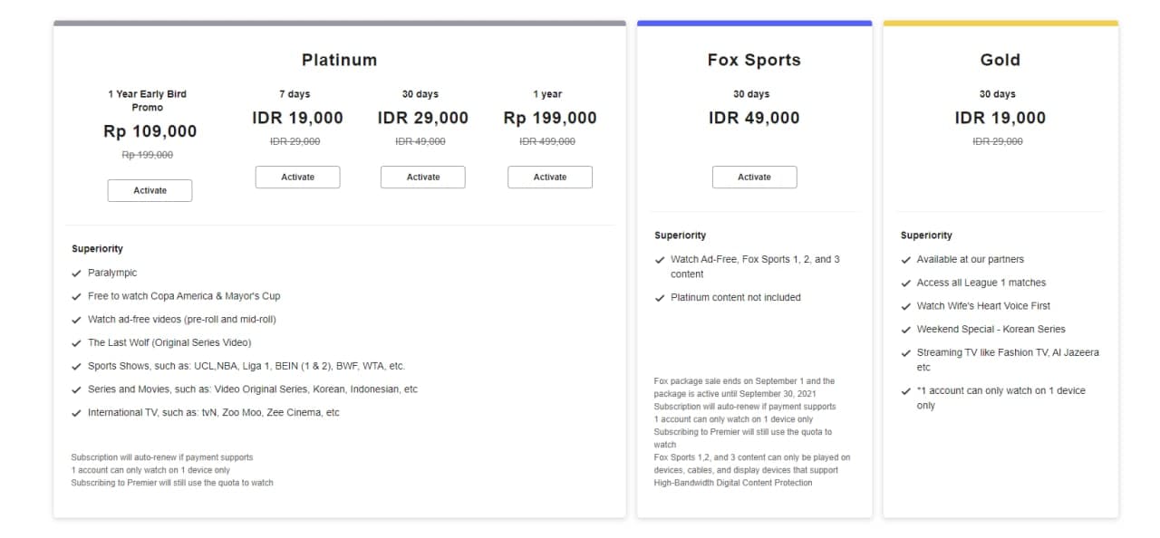Click checkmark beside International TV feature
Viewport: 1160px width, 538px height.
pos(76,413)
